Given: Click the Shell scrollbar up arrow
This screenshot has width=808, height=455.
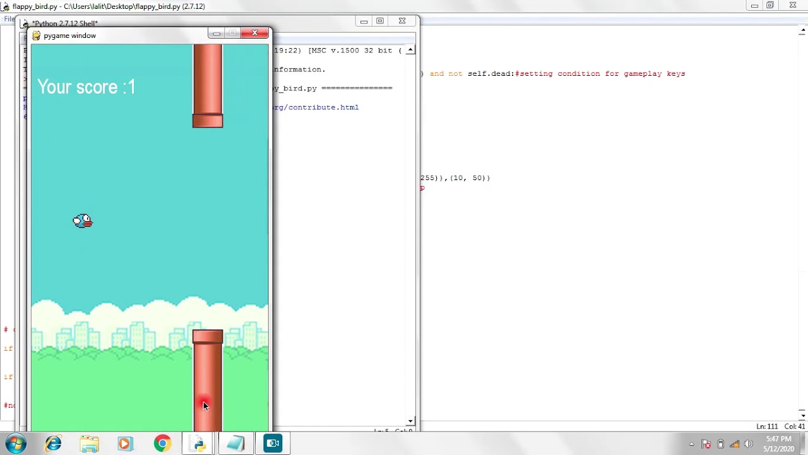Looking at the screenshot, I should [x=410, y=50].
